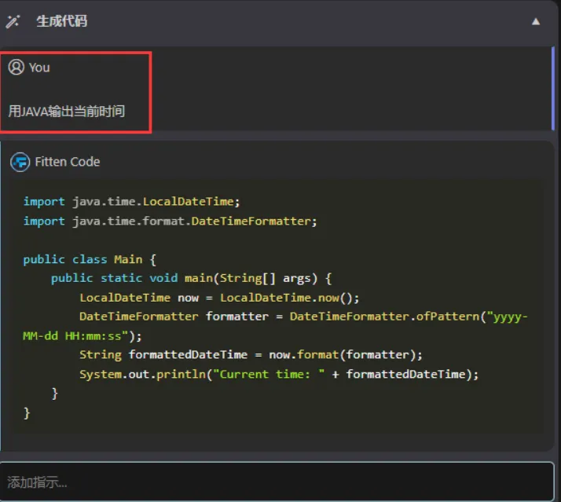Click the "You" sender label
This screenshot has height=502, width=561.
39,68
